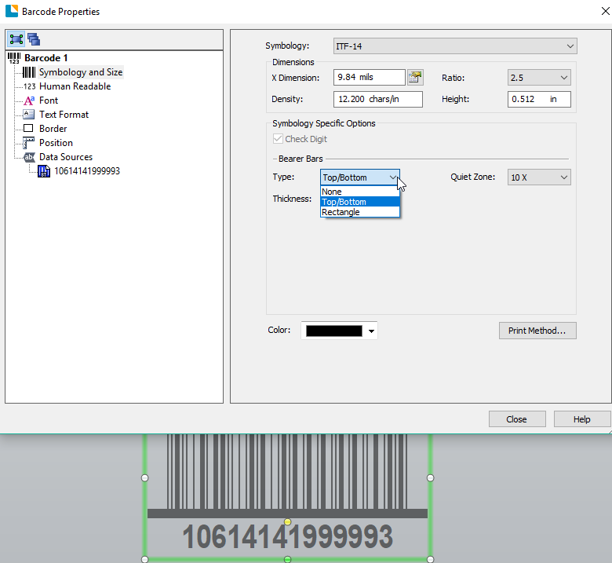Open the Color dropdown arrow

click(x=372, y=331)
